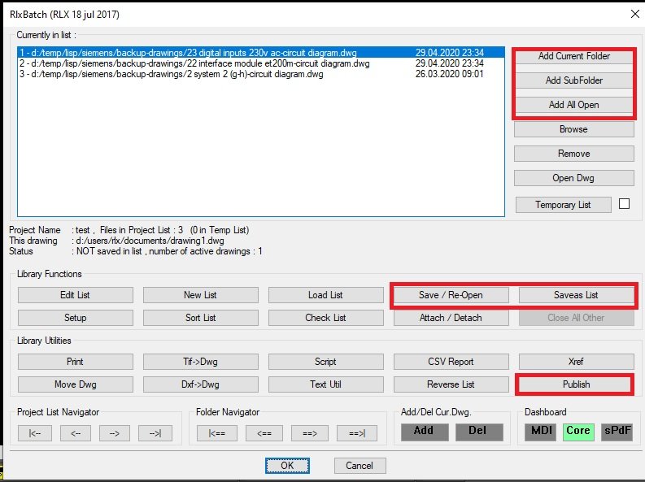The image size is (645, 482).
Task: Go to next project list drawing (-->)
Action: pos(115,433)
